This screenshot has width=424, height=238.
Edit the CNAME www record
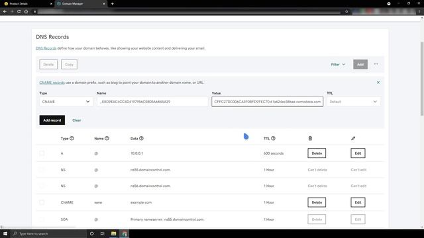tap(358, 202)
